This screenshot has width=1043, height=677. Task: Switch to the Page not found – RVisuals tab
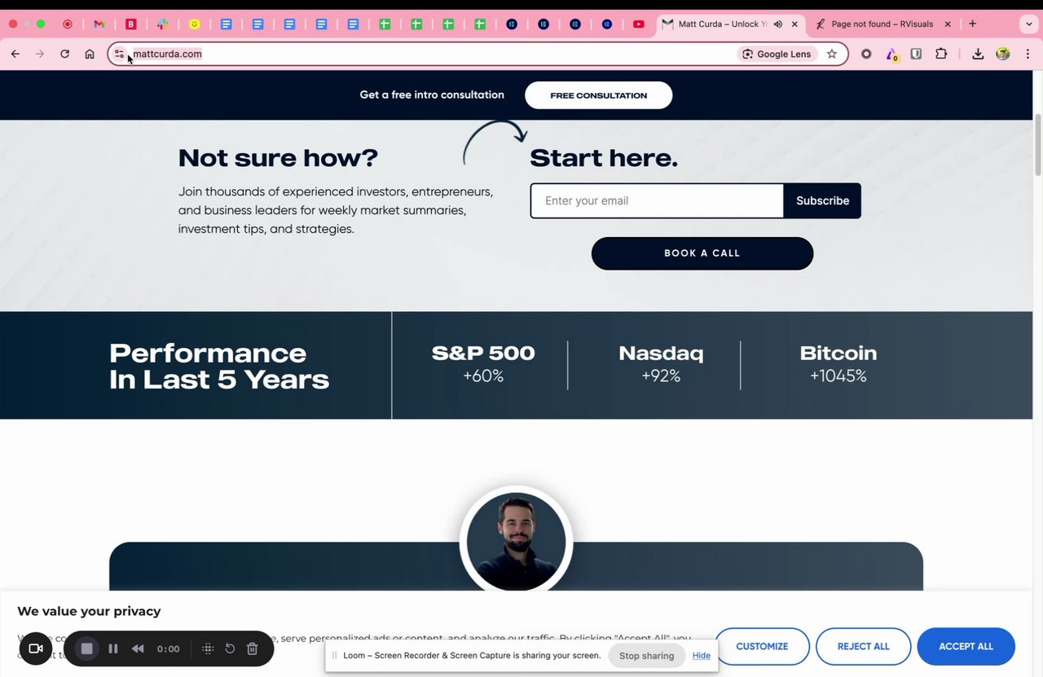pos(883,24)
